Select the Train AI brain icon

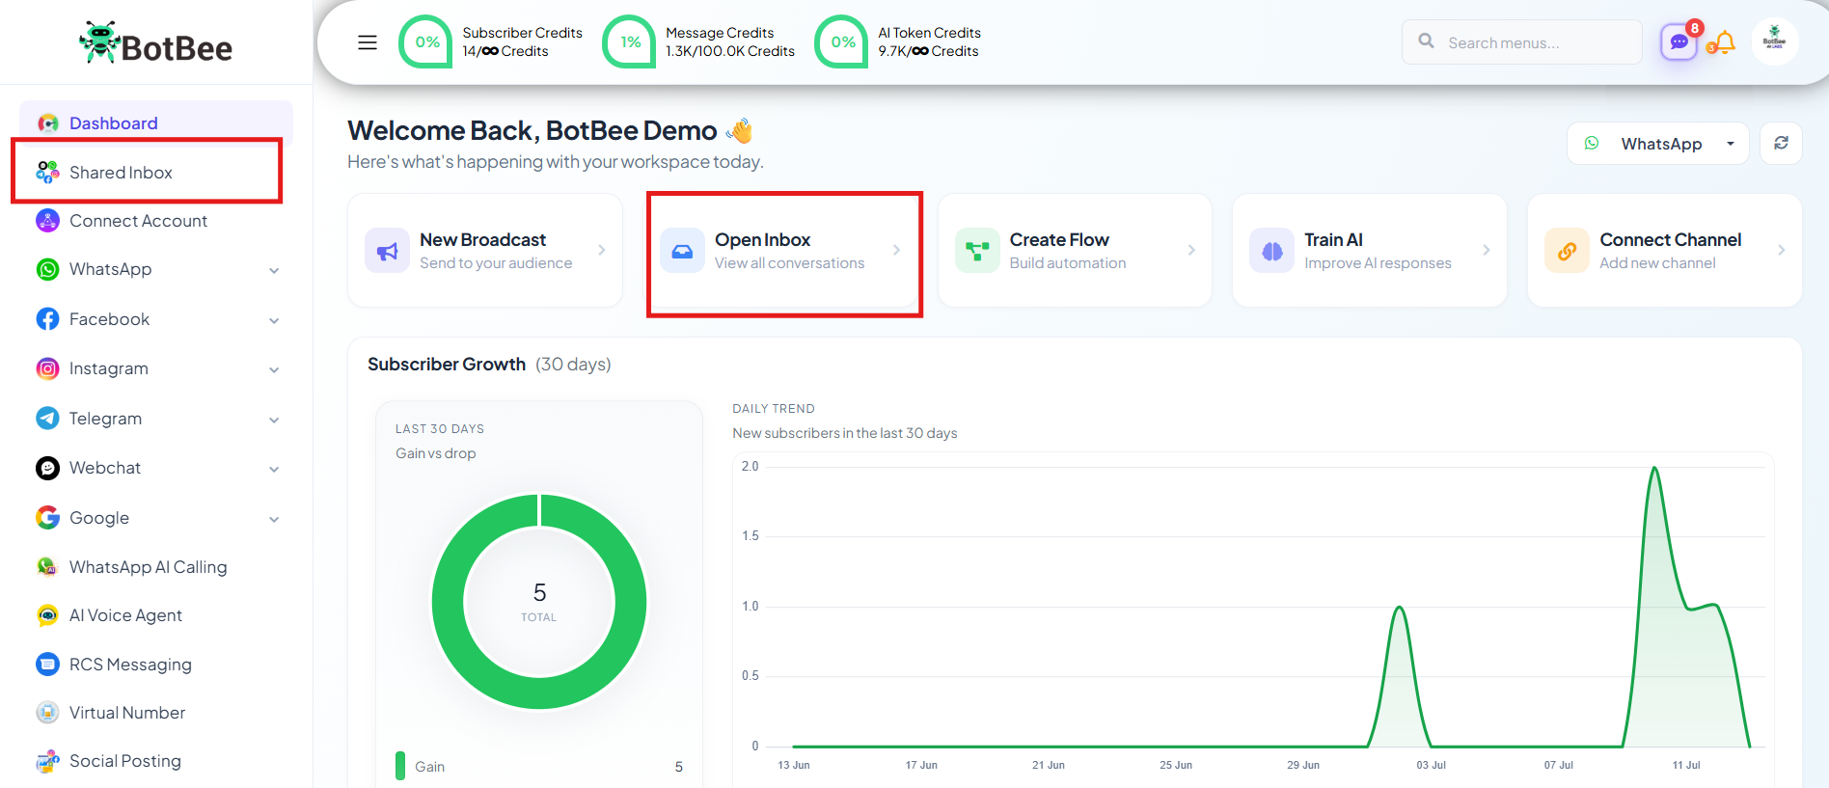1271,251
